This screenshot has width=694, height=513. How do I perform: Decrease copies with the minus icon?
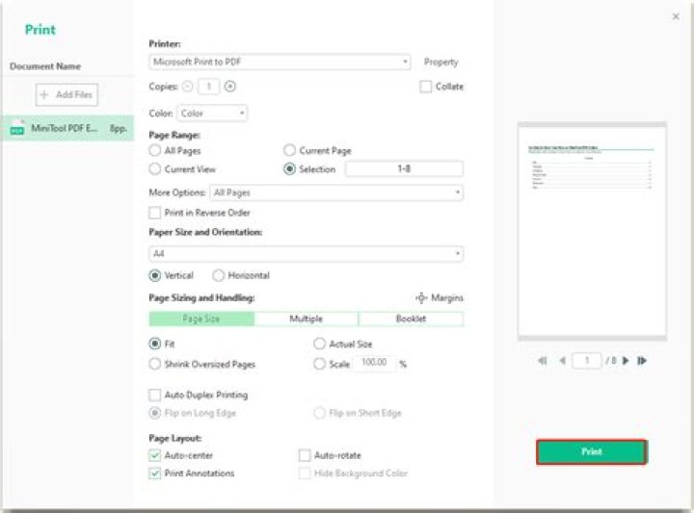point(188,87)
